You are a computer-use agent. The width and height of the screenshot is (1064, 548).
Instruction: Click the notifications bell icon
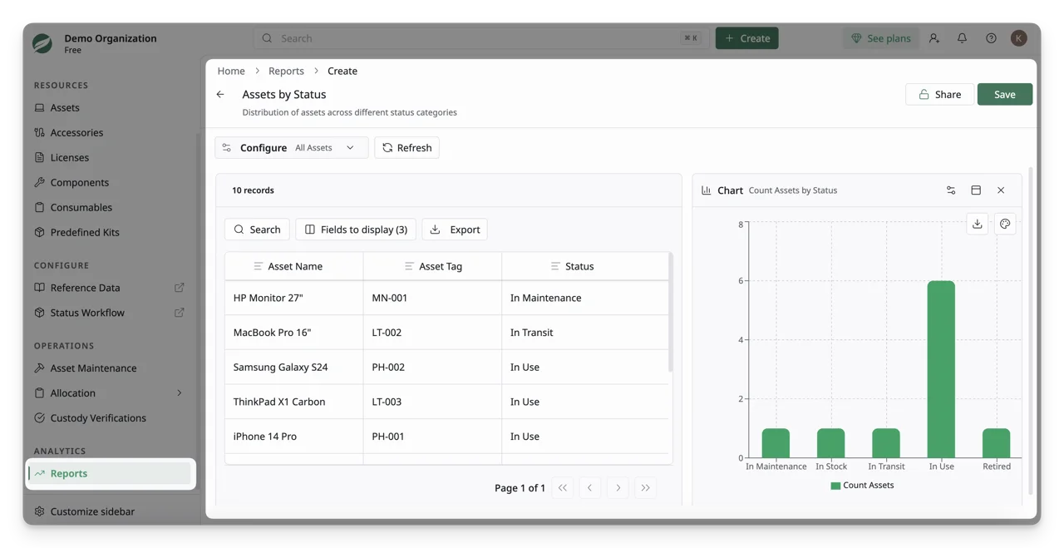coord(962,38)
